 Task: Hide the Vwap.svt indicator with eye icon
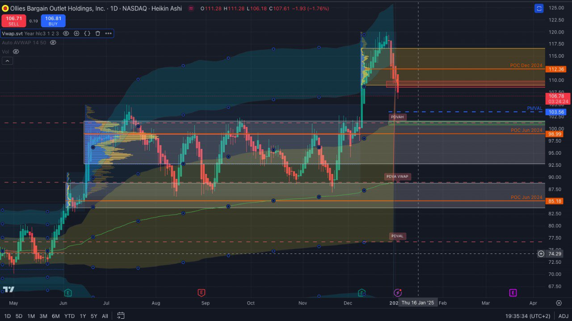tap(66, 33)
